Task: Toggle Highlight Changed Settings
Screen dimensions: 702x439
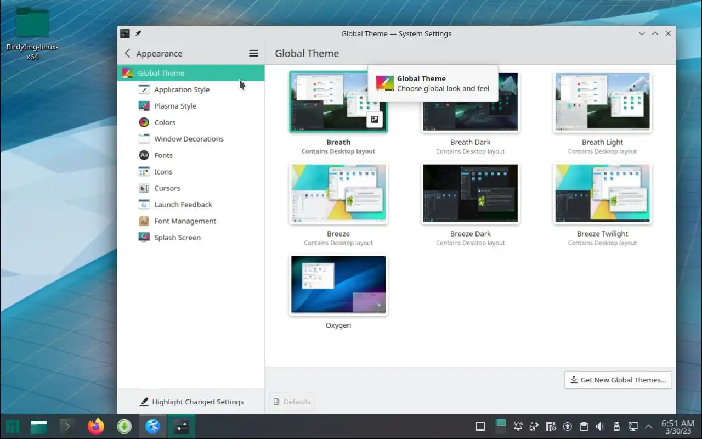Action: (191, 402)
